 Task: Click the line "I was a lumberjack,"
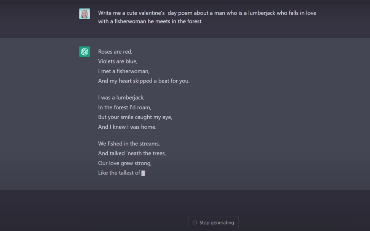coord(121,98)
